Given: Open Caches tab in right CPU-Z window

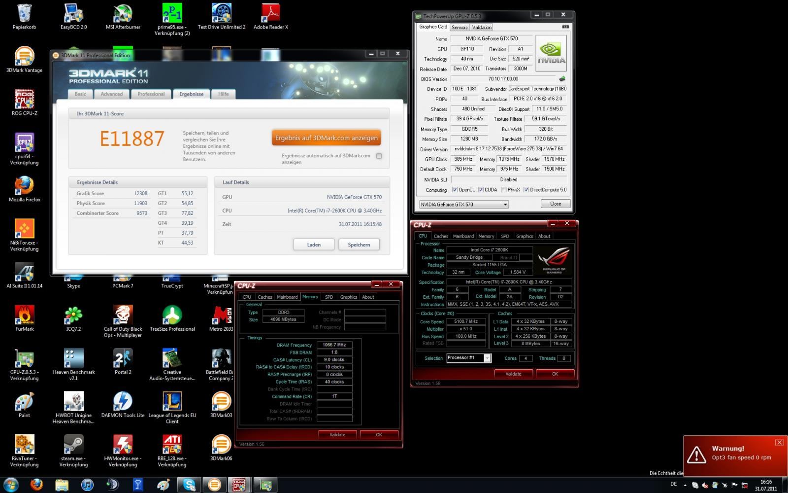Looking at the screenshot, I should click(x=441, y=236).
